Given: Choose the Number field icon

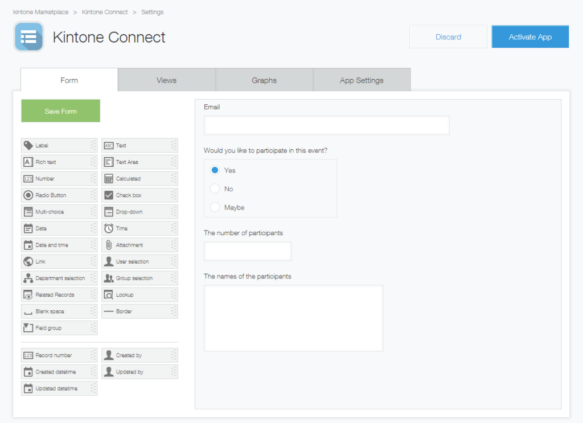Looking at the screenshot, I should (x=28, y=179).
